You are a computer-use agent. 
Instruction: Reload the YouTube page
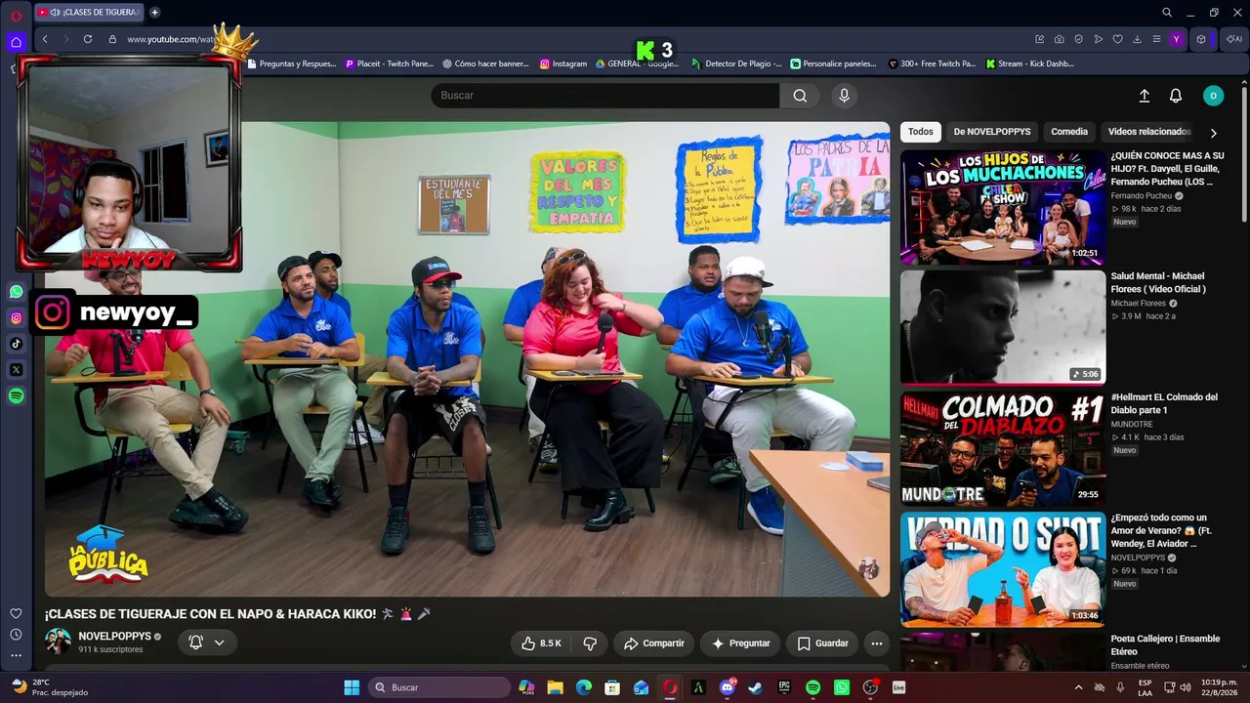[x=88, y=39]
